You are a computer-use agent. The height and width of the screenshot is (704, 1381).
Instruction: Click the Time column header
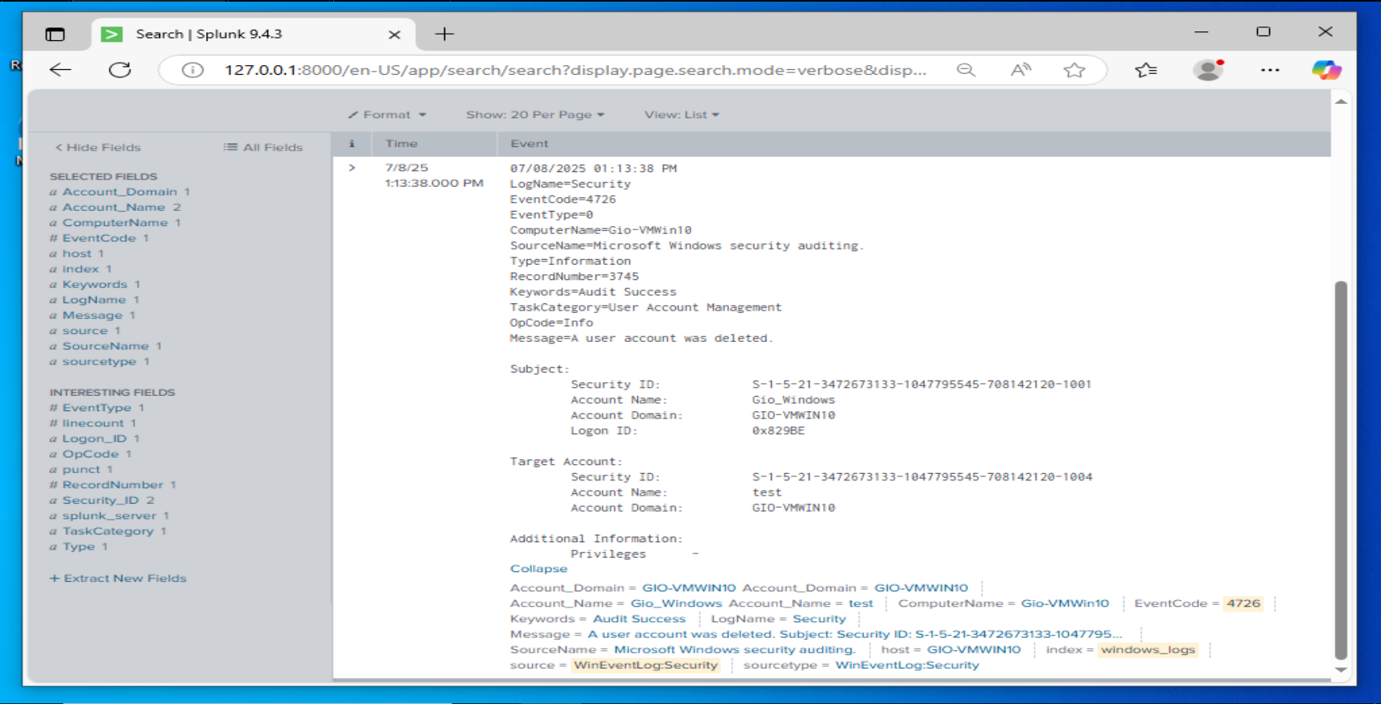coord(402,143)
